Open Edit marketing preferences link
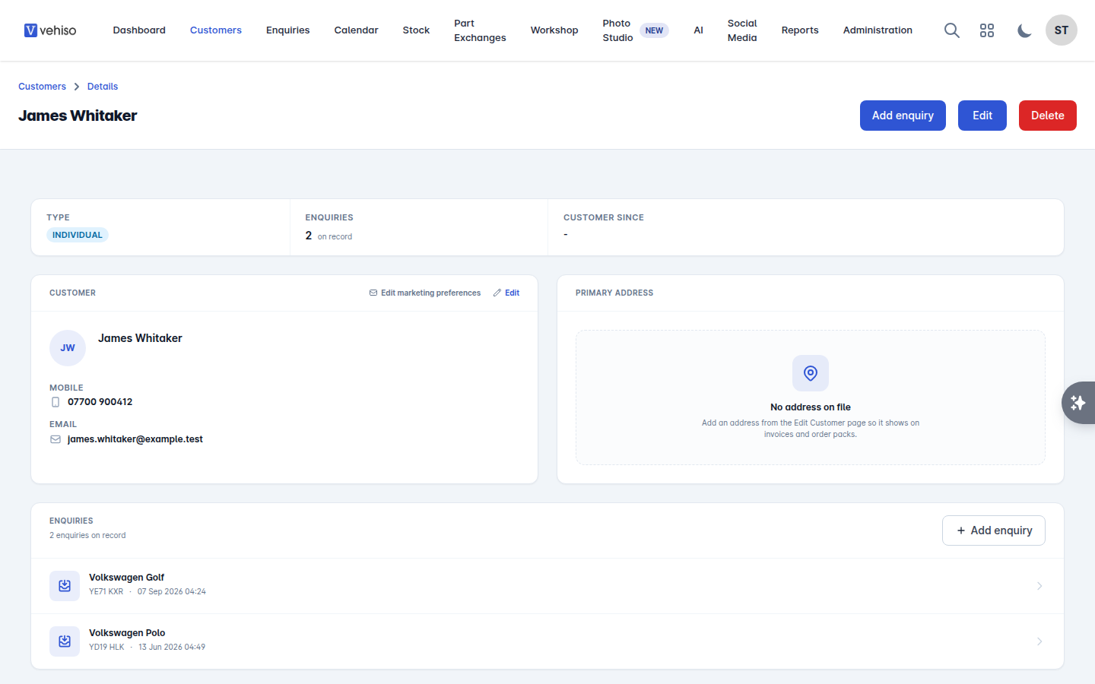1095x684 pixels. tap(425, 293)
